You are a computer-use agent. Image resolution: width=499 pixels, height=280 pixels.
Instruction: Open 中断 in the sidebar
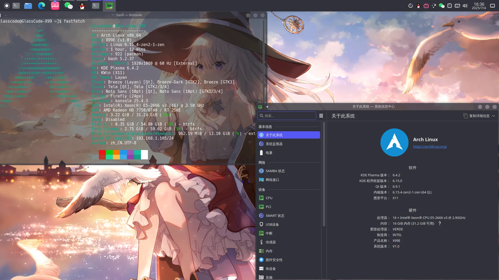[289, 233]
